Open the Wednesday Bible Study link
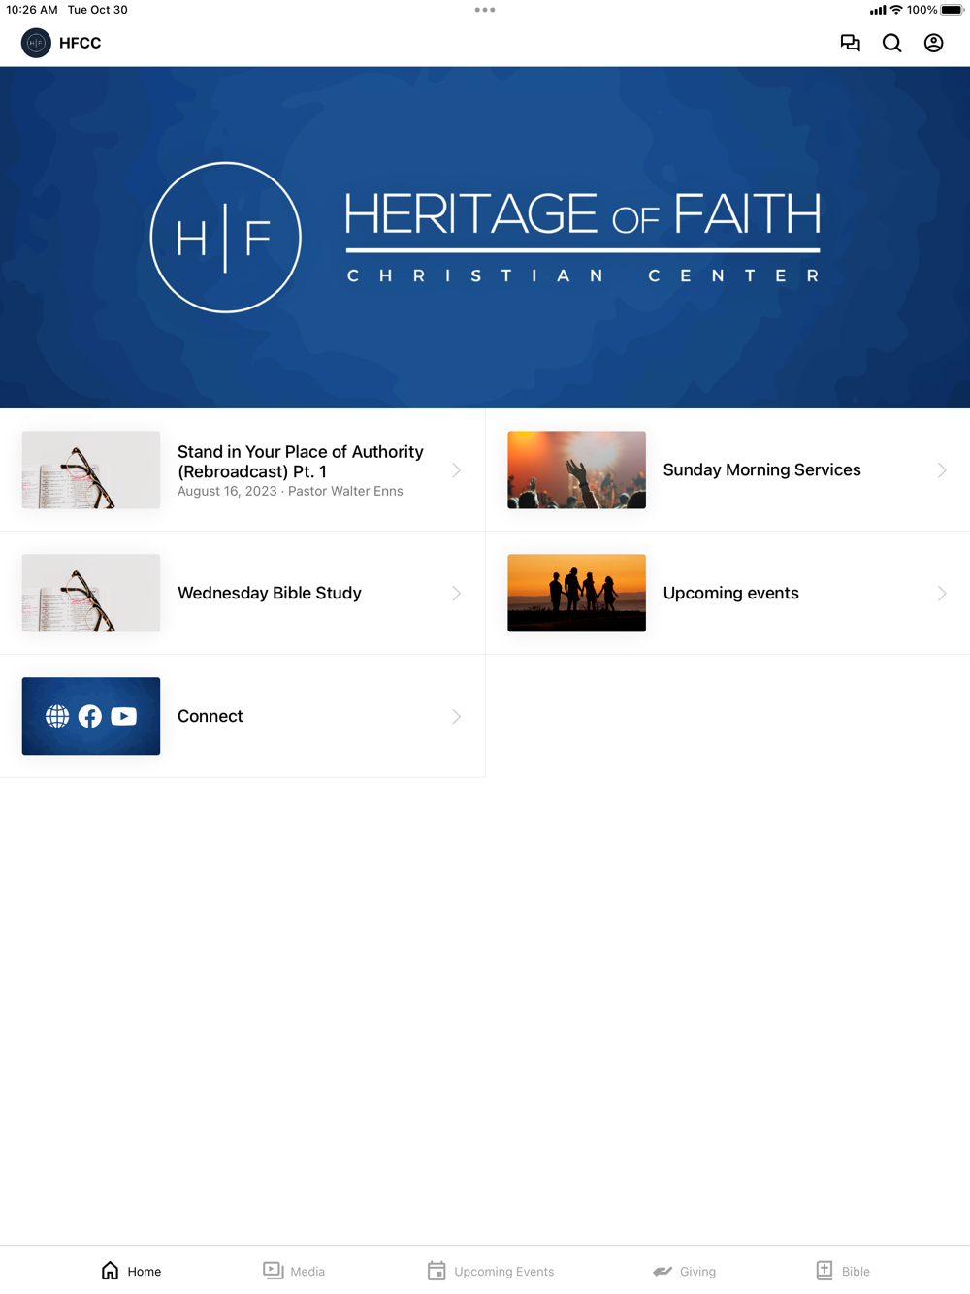 pos(242,594)
